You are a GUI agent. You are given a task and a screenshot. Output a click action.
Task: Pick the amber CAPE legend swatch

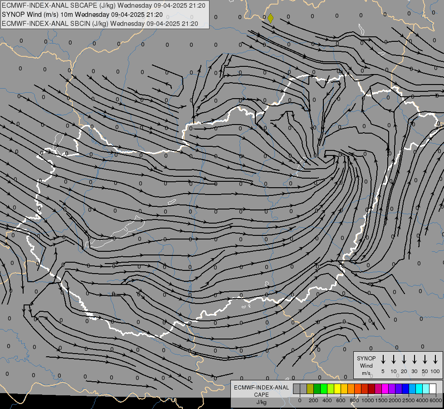pyautogui.click(x=344, y=389)
